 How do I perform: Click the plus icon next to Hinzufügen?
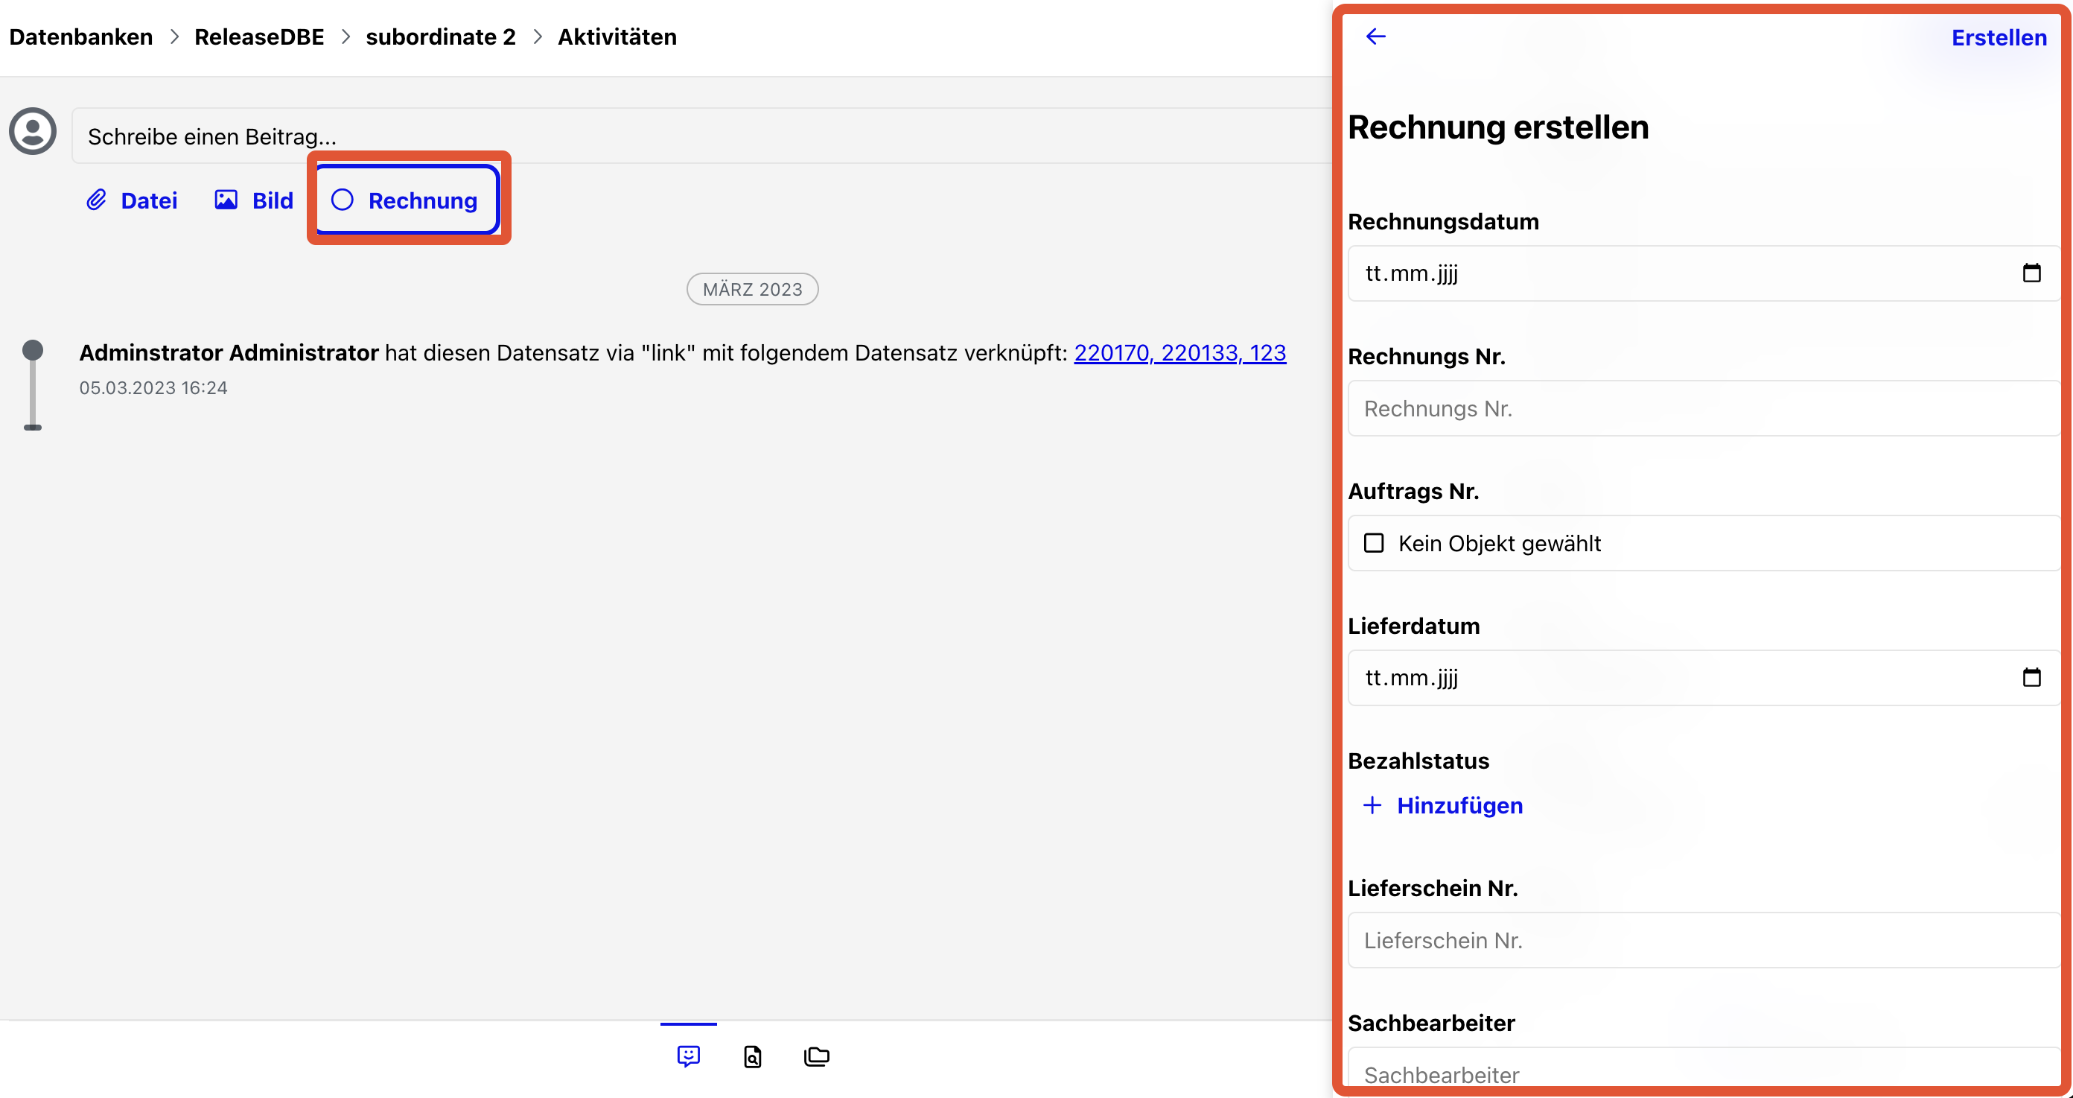[1372, 805]
